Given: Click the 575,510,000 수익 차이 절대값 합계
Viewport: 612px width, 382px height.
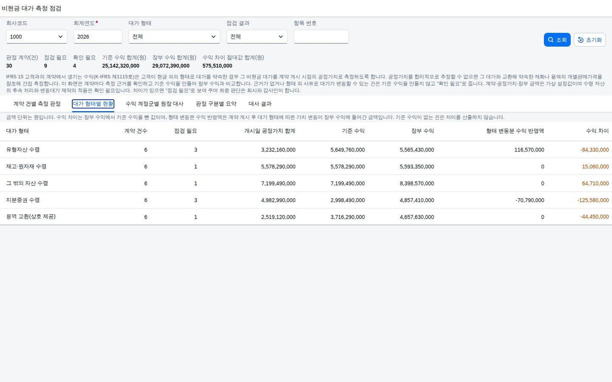Looking at the screenshot, I should [x=217, y=66].
